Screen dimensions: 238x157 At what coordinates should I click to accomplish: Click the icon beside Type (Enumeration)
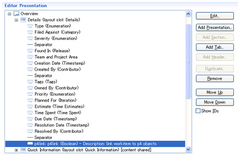point(30,26)
